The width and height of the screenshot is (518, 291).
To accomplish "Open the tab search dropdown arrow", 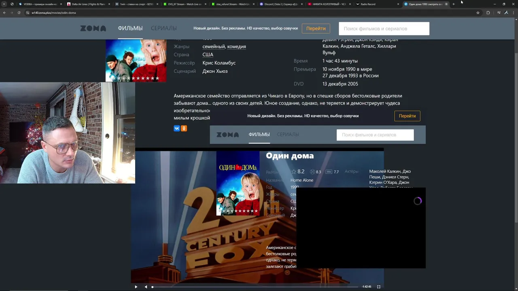I will click(4, 4).
